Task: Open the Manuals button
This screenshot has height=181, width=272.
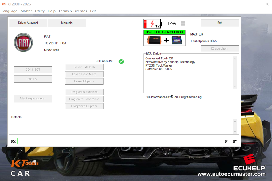Action: [x=67, y=23]
